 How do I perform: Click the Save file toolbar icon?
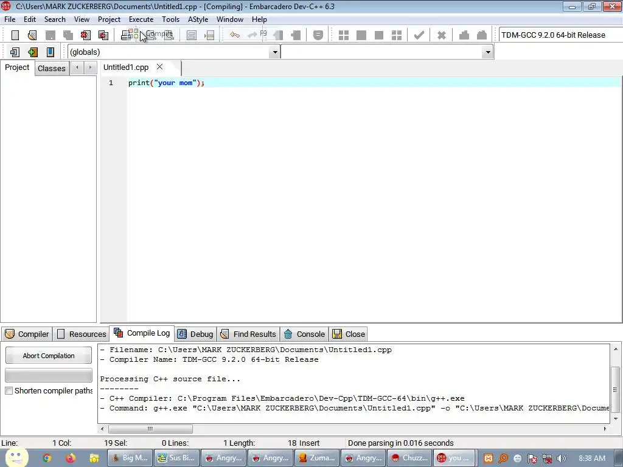pyautogui.click(x=50, y=35)
